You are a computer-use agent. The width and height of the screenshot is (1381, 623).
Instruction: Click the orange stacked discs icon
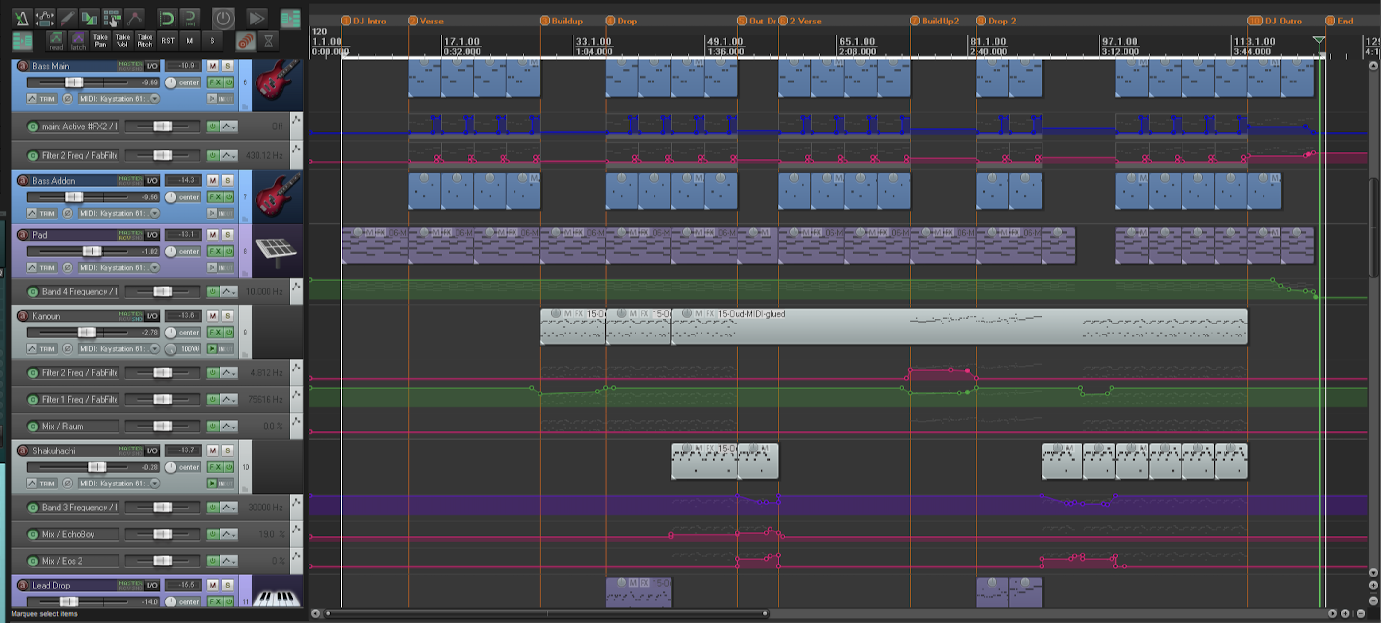coord(246,41)
